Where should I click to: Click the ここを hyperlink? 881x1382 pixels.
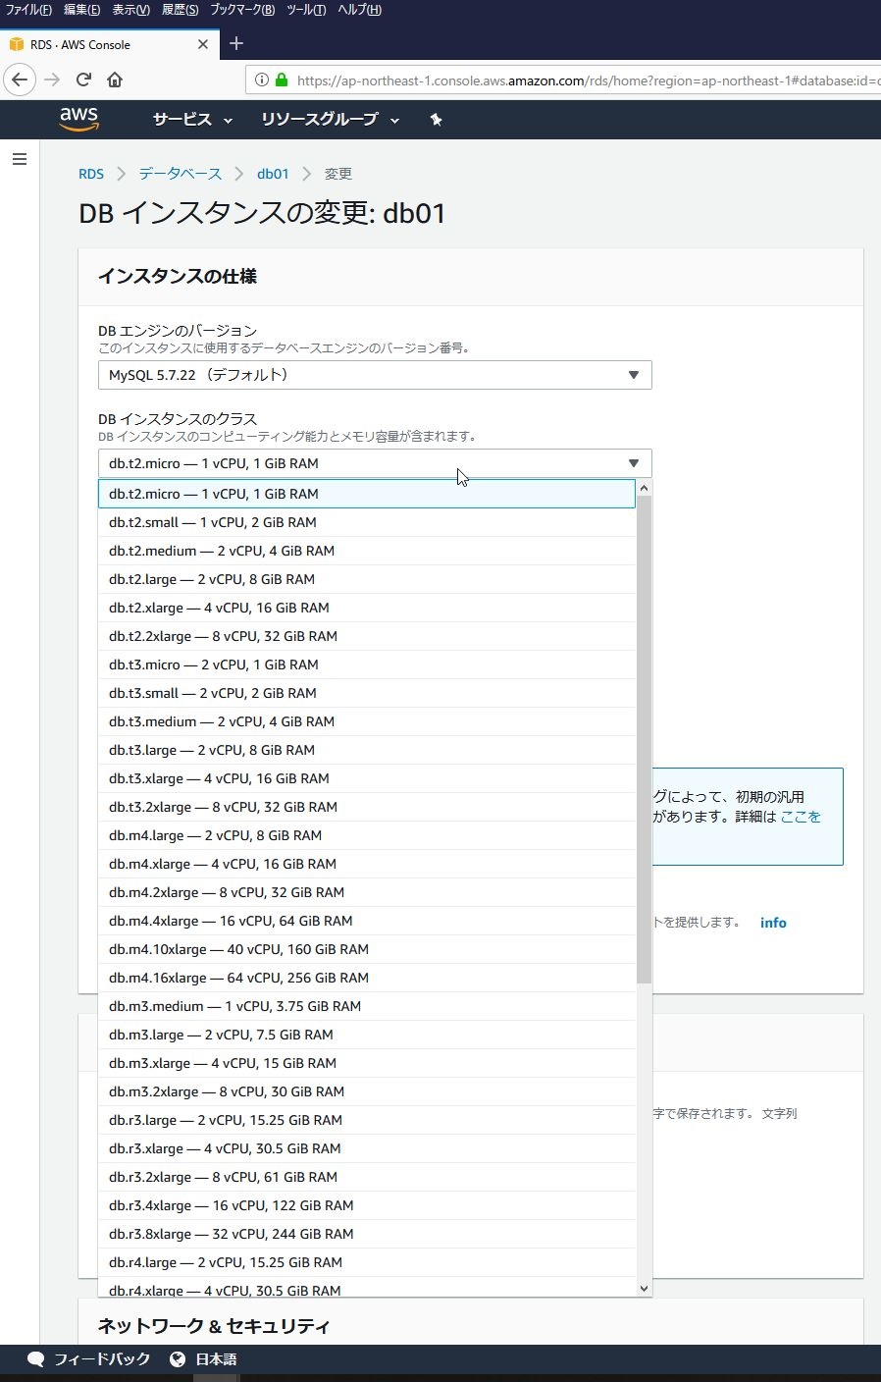pyautogui.click(x=803, y=815)
